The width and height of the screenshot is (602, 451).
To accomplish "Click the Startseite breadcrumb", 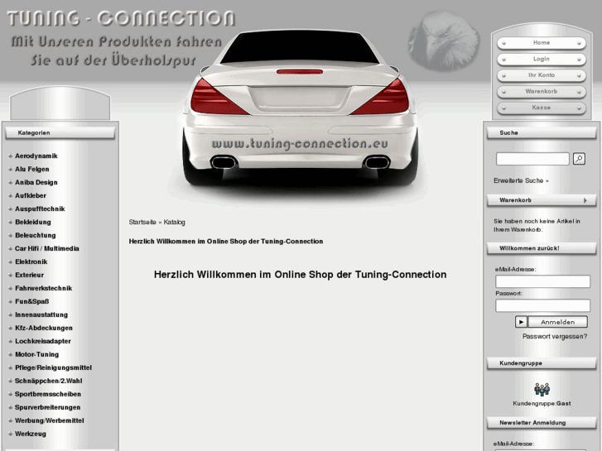I will [x=142, y=223].
